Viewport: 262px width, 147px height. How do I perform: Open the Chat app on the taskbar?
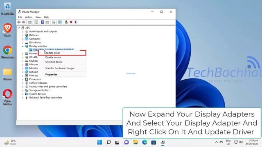tap(126, 142)
